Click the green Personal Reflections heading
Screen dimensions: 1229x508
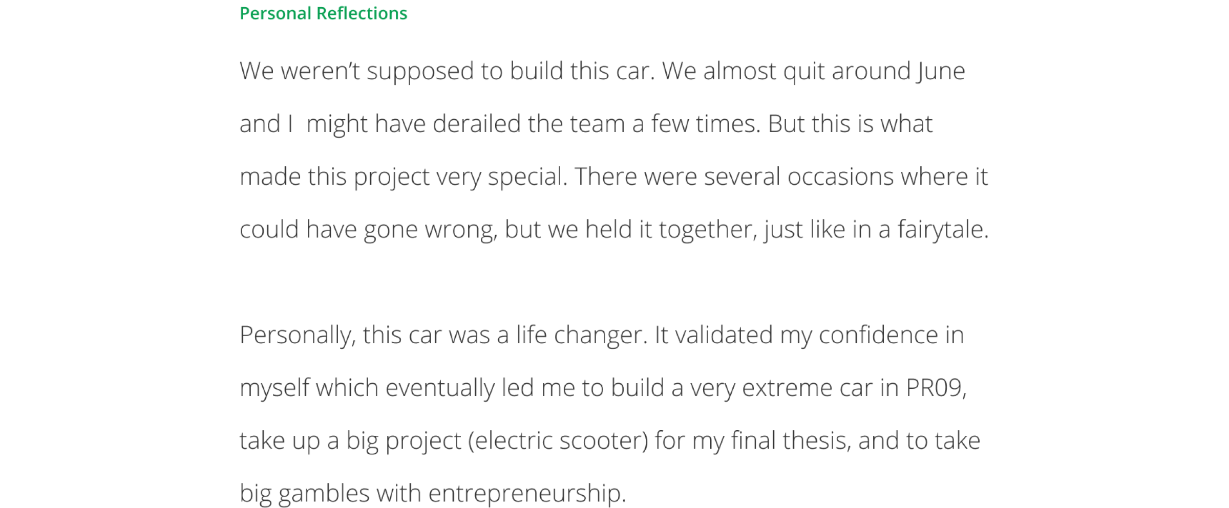point(323,13)
